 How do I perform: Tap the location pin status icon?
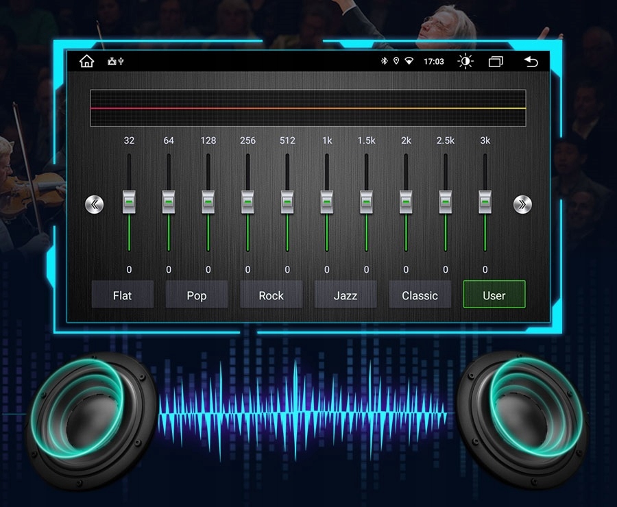396,61
